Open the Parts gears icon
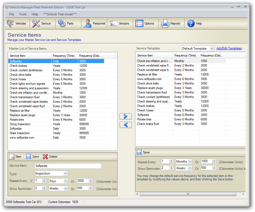The height and width of the screenshot is (212, 255). (62, 23)
